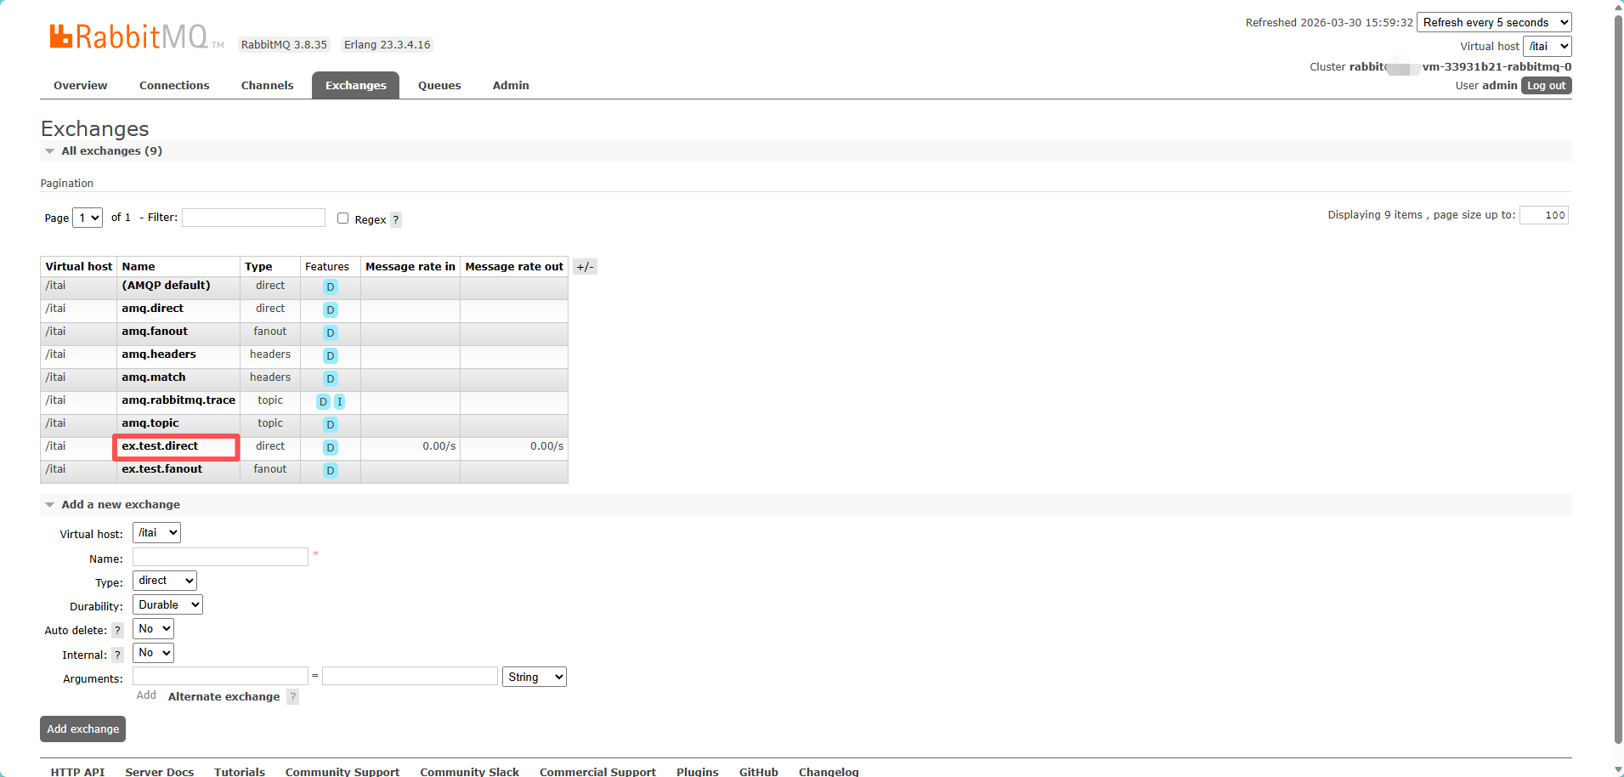Screen dimensions: 1624x777
Task: Open the Page number dropdown
Action: pos(88,218)
